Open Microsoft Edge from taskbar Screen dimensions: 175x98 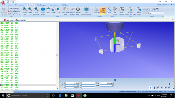[60, 96]
